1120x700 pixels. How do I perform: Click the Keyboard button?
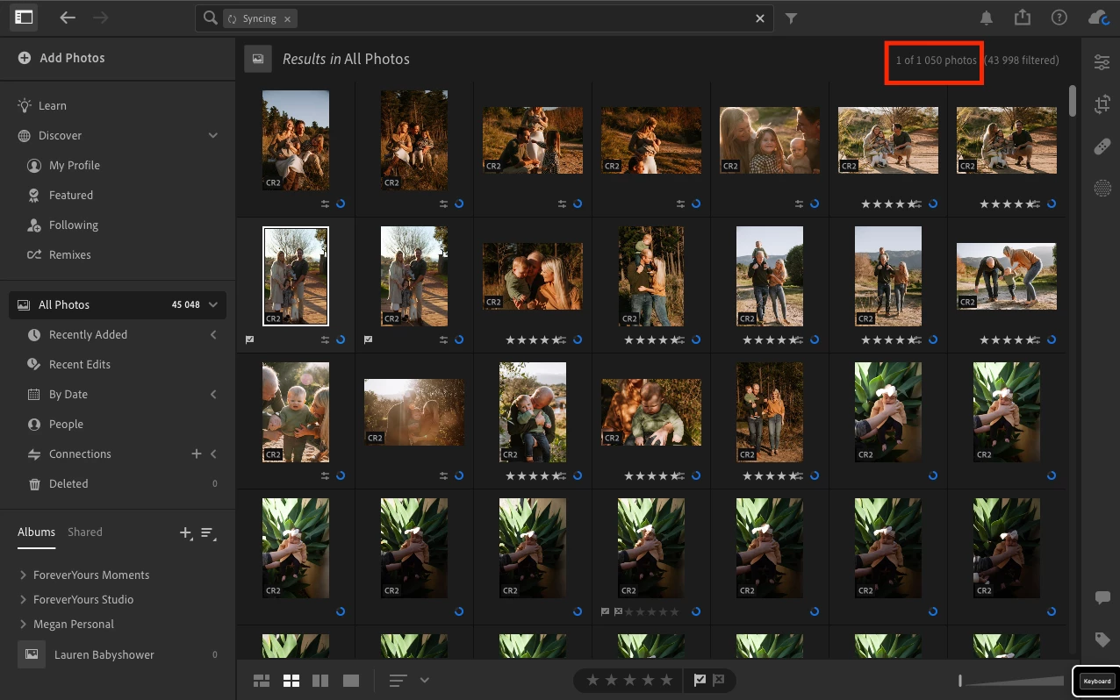1096,681
